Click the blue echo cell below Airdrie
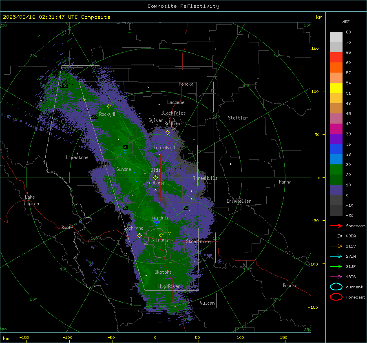The height and width of the screenshot is (343, 367). [156, 221]
